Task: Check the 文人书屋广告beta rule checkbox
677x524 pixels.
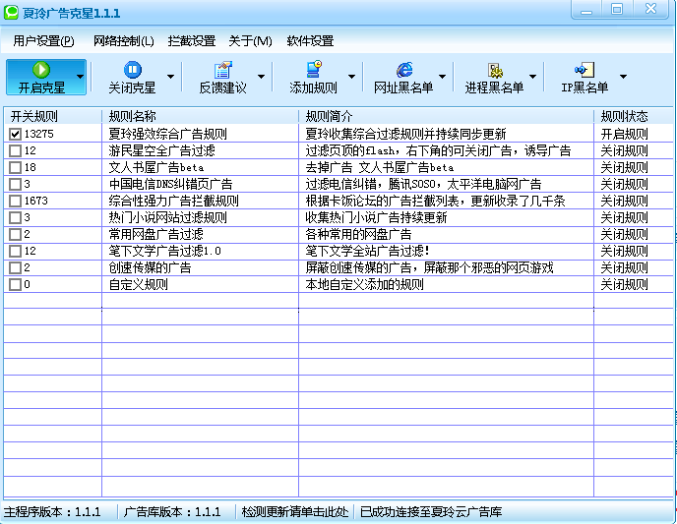Action: pos(15,168)
